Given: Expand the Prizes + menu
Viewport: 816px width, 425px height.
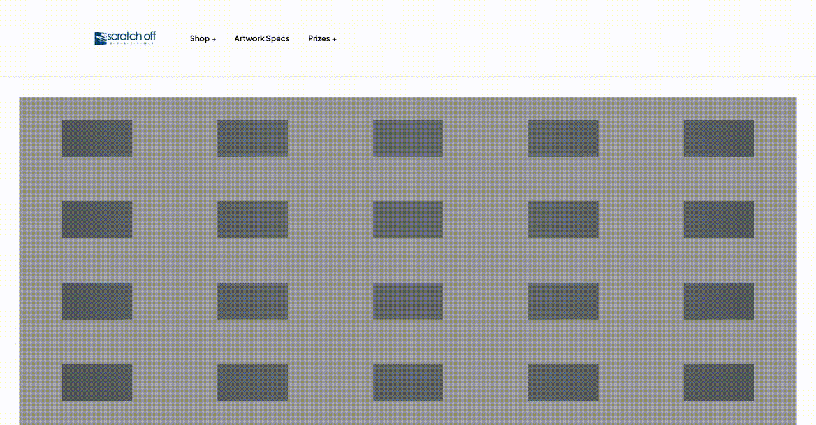Looking at the screenshot, I should [322, 38].
